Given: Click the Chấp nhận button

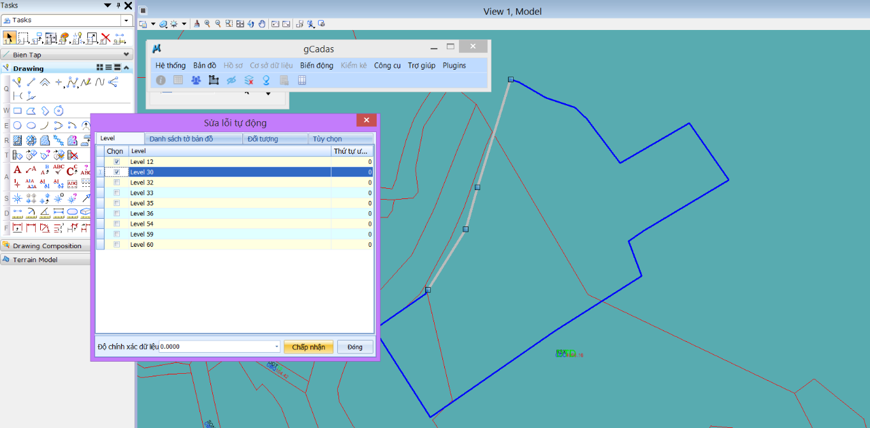Looking at the screenshot, I should [308, 347].
